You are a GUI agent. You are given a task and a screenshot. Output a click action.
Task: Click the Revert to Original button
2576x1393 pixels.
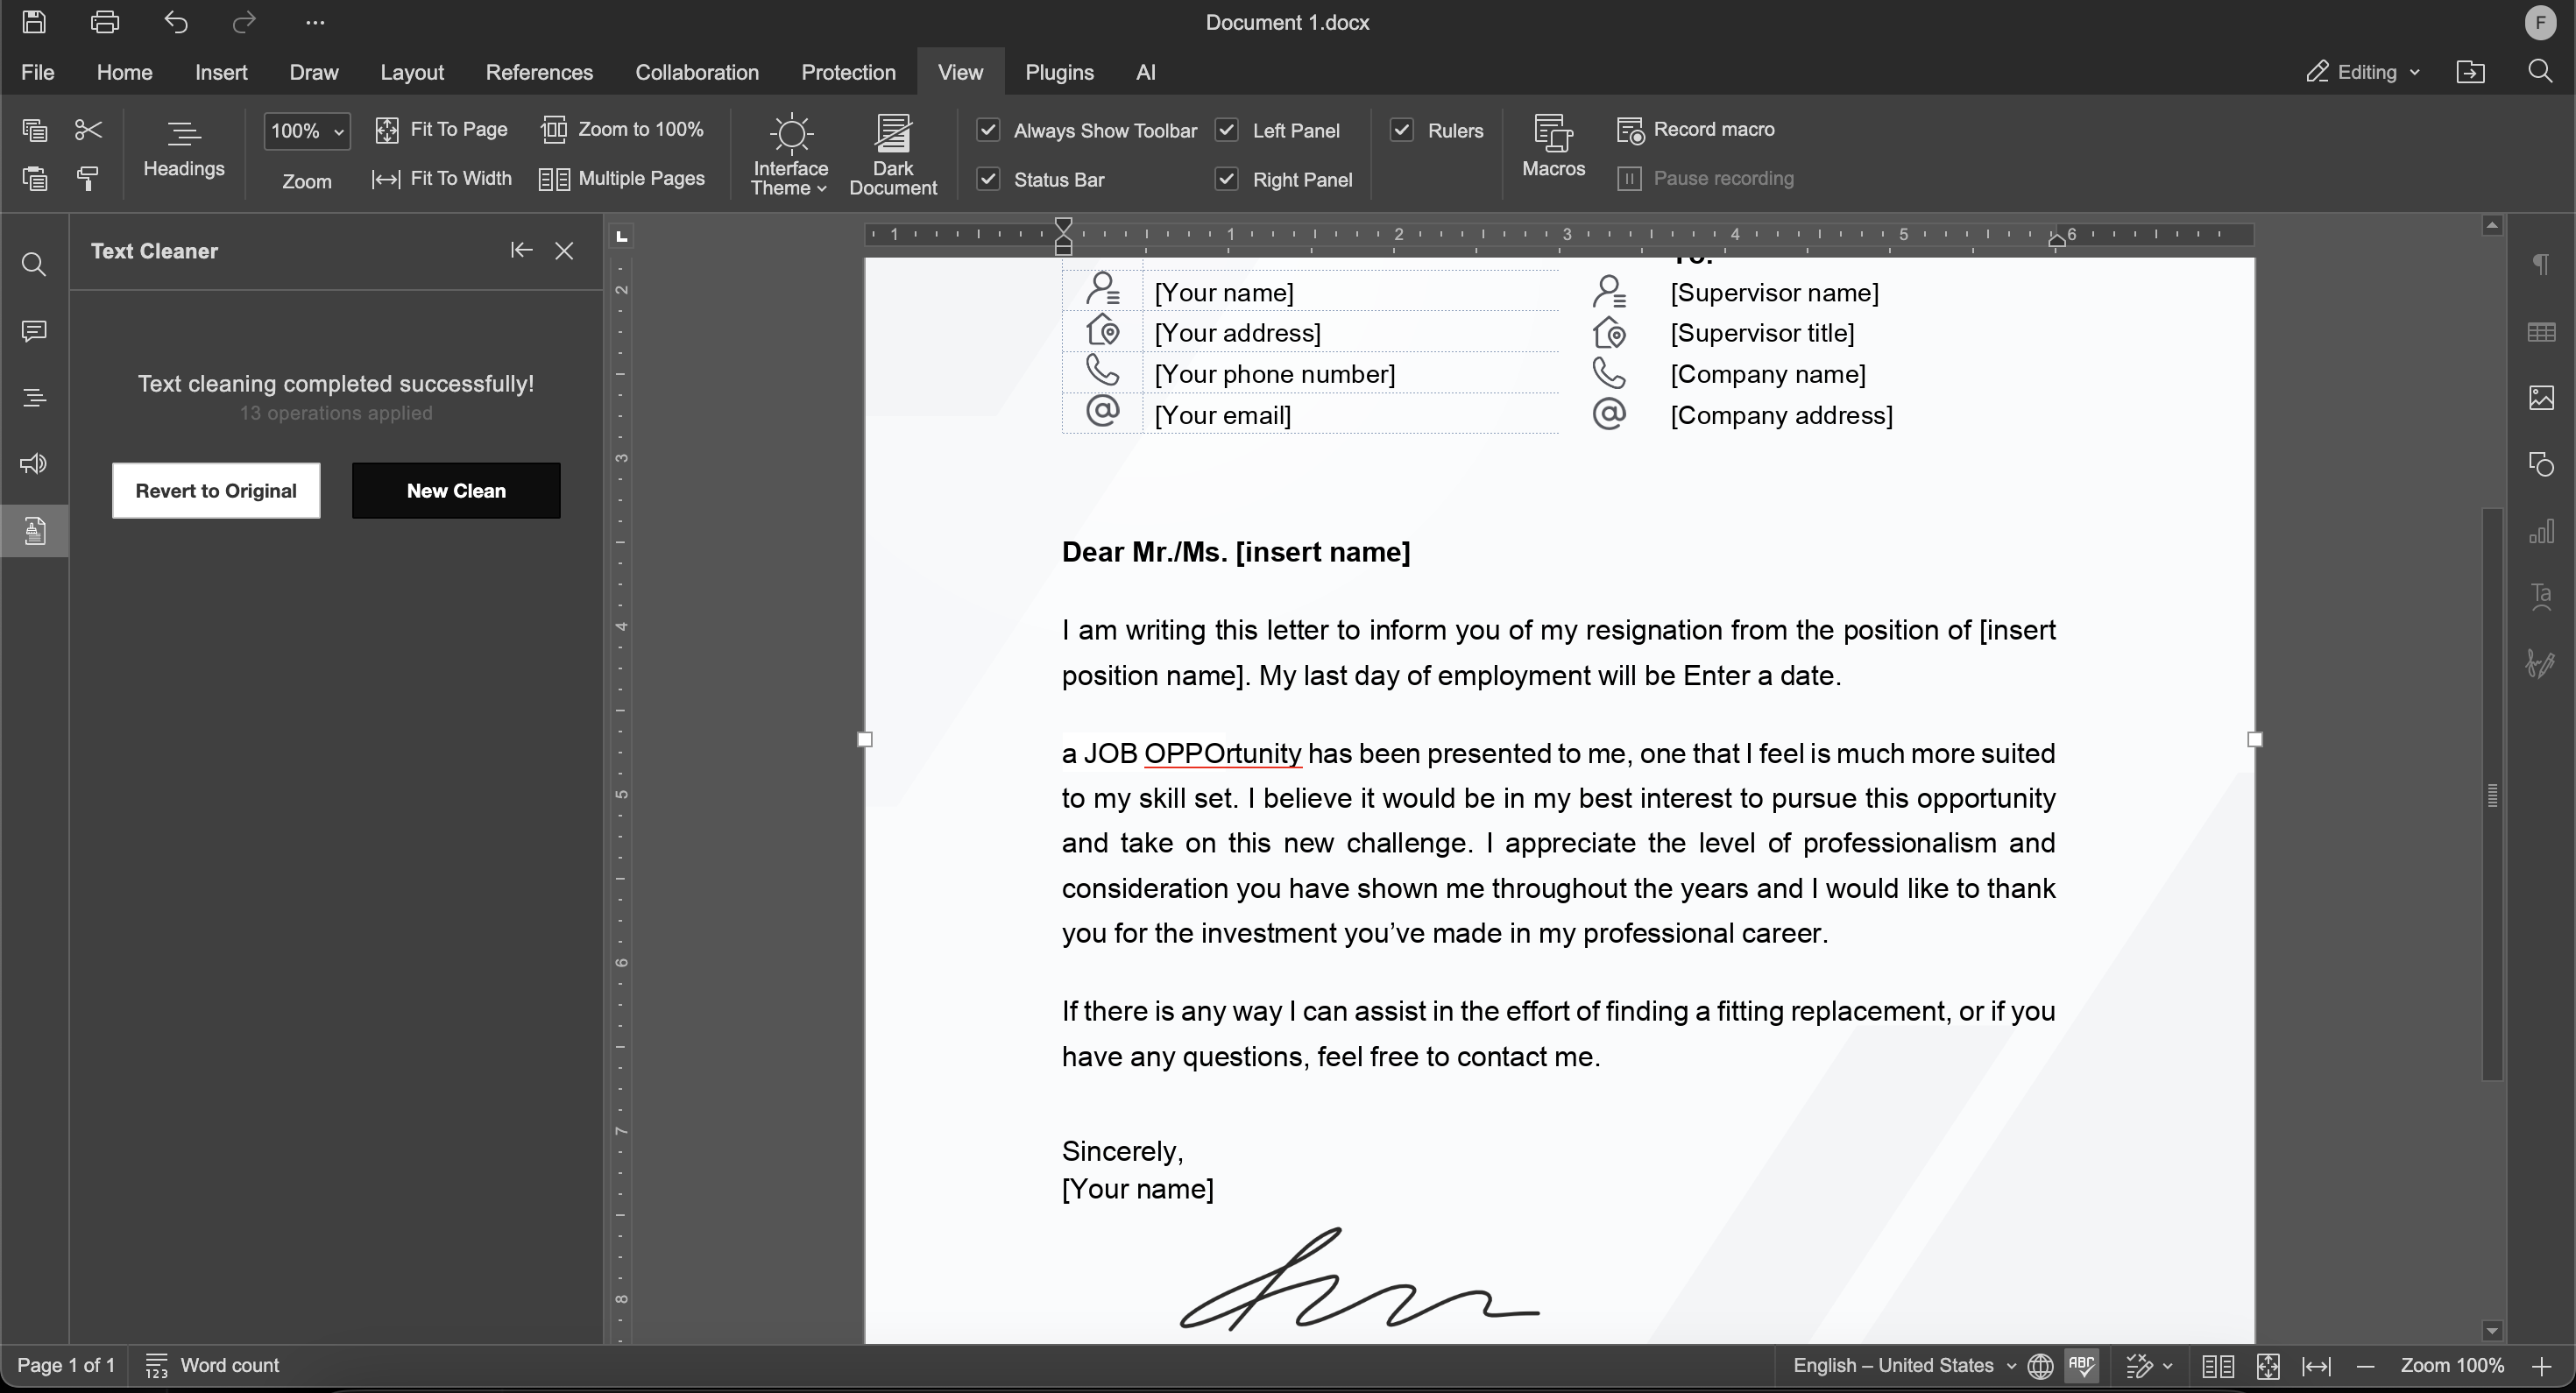click(216, 490)
